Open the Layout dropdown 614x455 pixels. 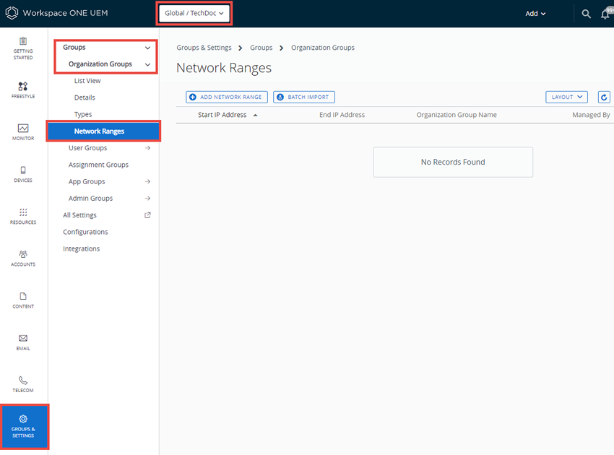click(x=566, y=97)
